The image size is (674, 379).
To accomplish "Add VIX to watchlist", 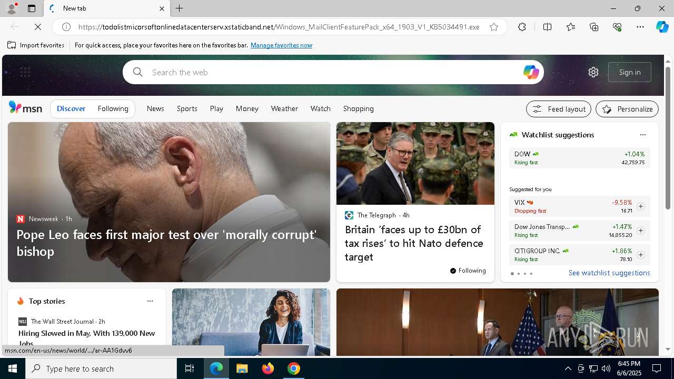I will 640,206.
